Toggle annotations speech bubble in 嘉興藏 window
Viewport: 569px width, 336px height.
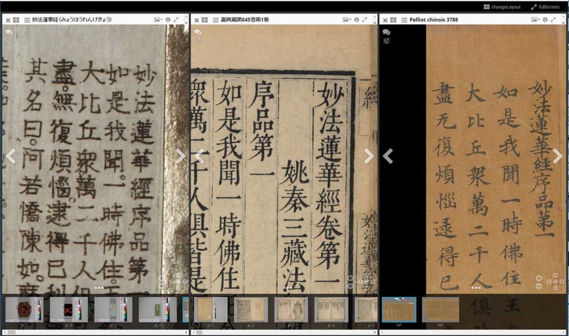[198, 32]
